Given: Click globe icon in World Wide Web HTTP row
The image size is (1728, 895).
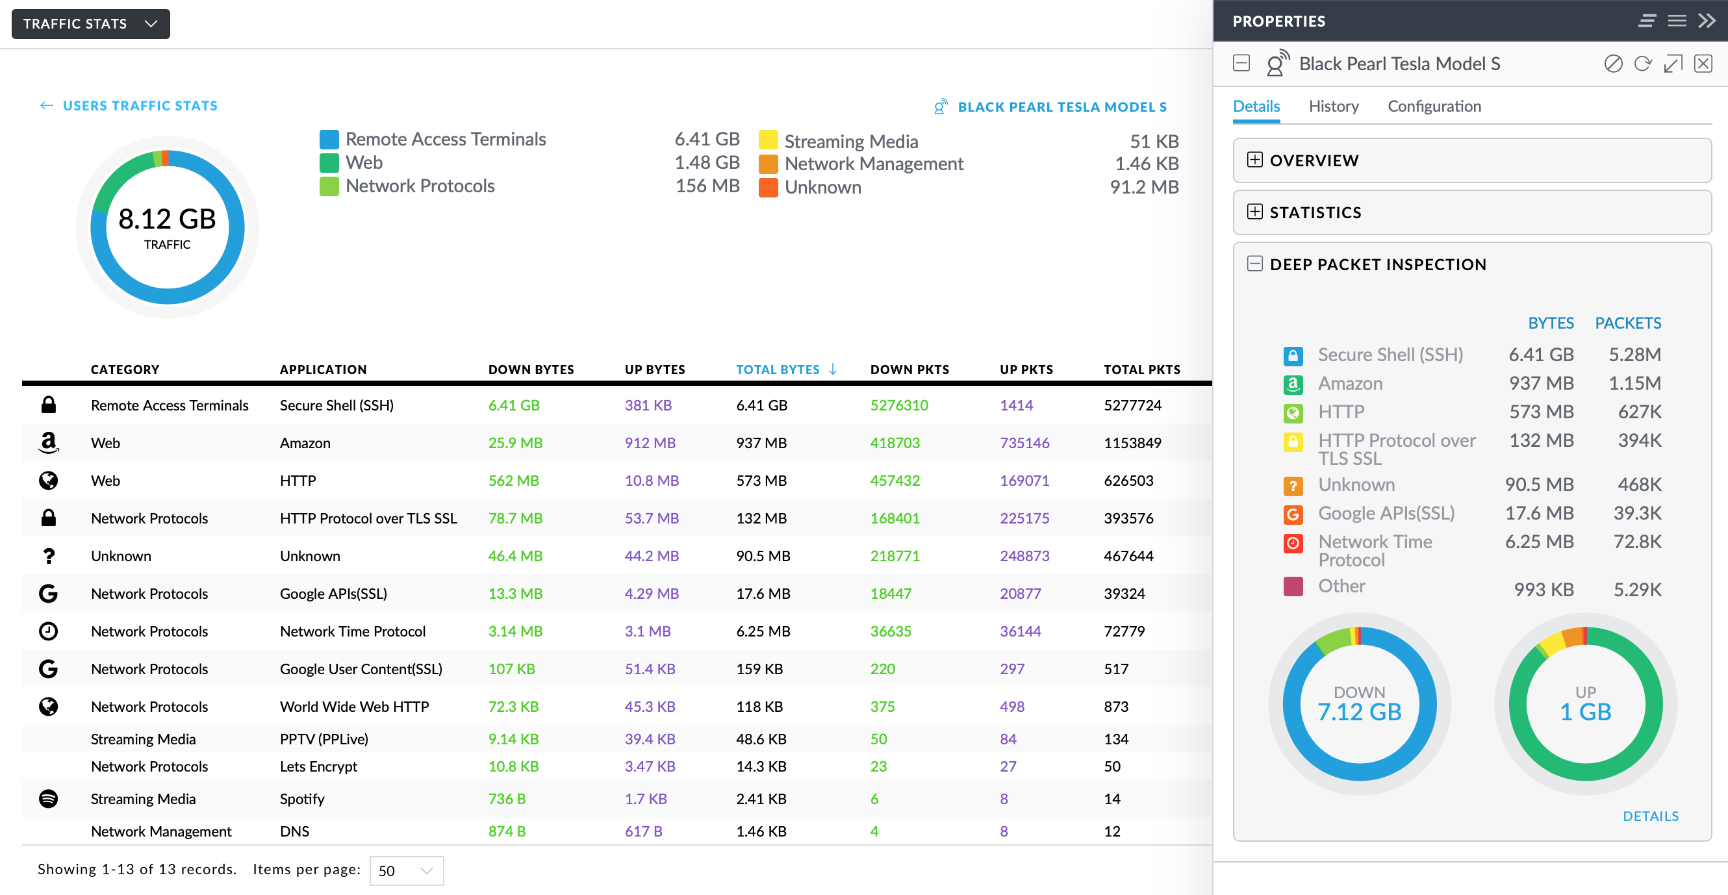Looking at the screenshot, I should pos(48,706).
